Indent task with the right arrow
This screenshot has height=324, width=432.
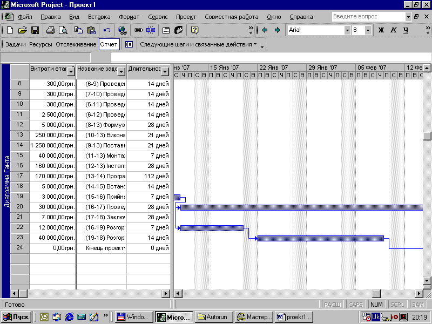278,30
